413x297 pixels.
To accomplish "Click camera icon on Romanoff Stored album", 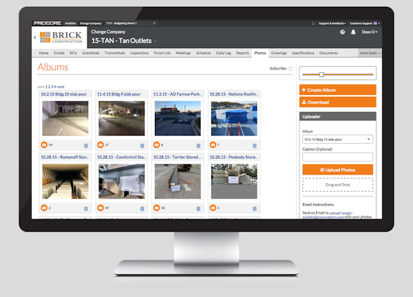I will (44, 208).
